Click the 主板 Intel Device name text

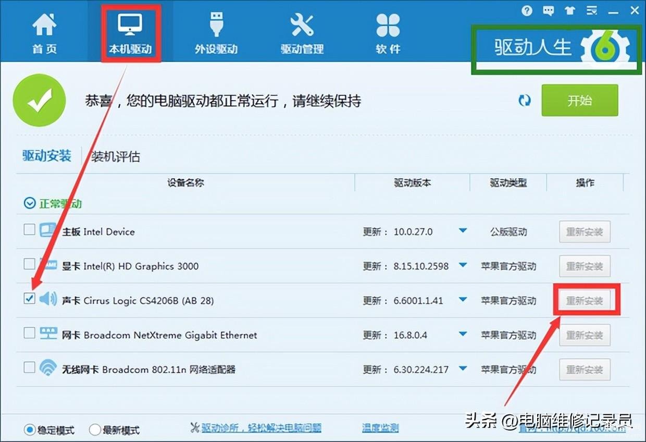coord(98,231)
